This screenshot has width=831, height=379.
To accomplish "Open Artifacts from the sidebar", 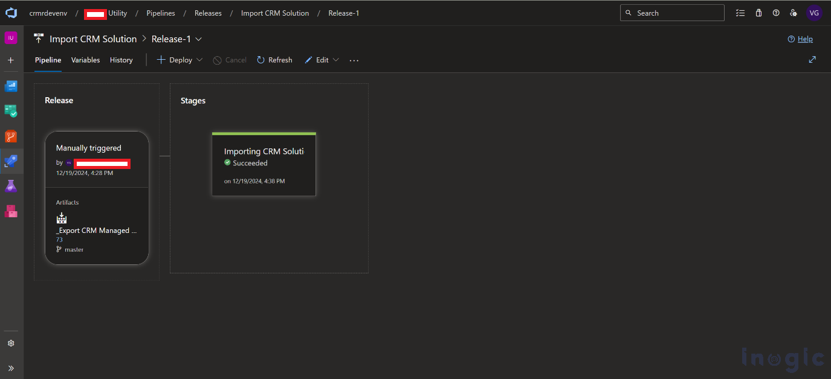I will pos(11,211).
